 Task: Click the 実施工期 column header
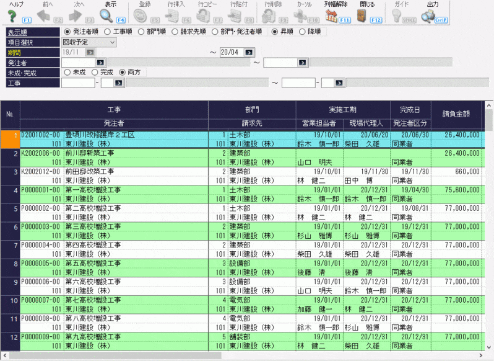[343, 110]
